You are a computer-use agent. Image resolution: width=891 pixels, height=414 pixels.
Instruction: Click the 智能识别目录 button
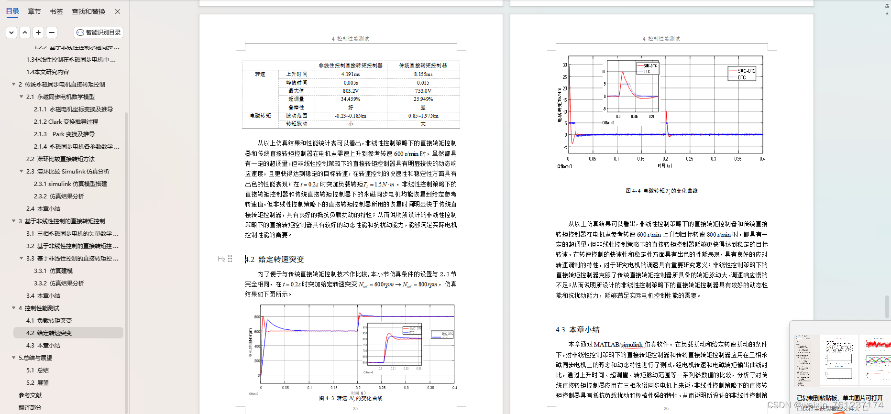point(99,33)
